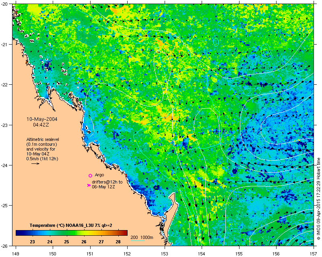The height and width of the screenshot is (257, 322).
Task: Click the '-26' latitude axis label
Action: coord(4,246)
